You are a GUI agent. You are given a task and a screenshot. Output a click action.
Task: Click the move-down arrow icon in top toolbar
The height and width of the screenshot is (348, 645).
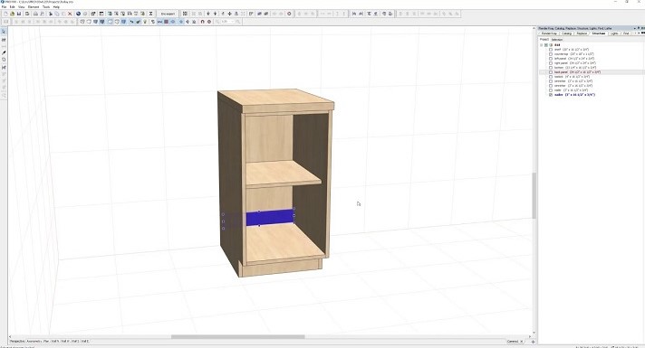click(x=215, y=14)
